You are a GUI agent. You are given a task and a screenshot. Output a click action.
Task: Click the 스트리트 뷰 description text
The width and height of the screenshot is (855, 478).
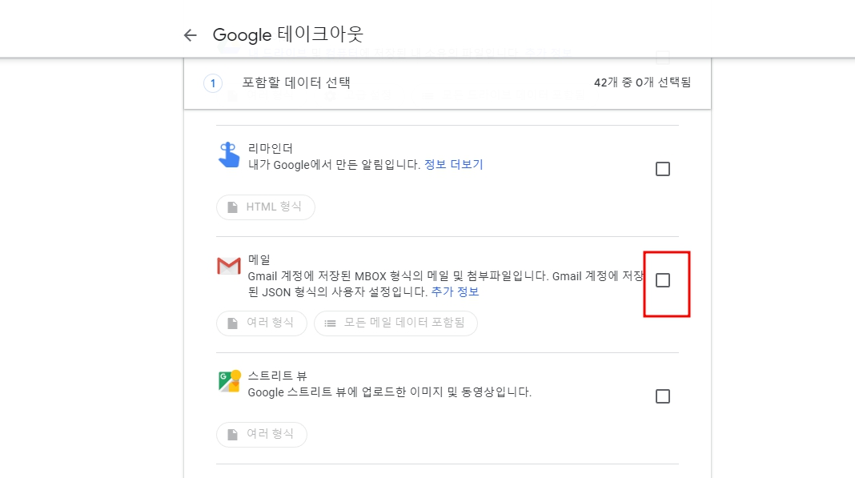pos(389,392)
